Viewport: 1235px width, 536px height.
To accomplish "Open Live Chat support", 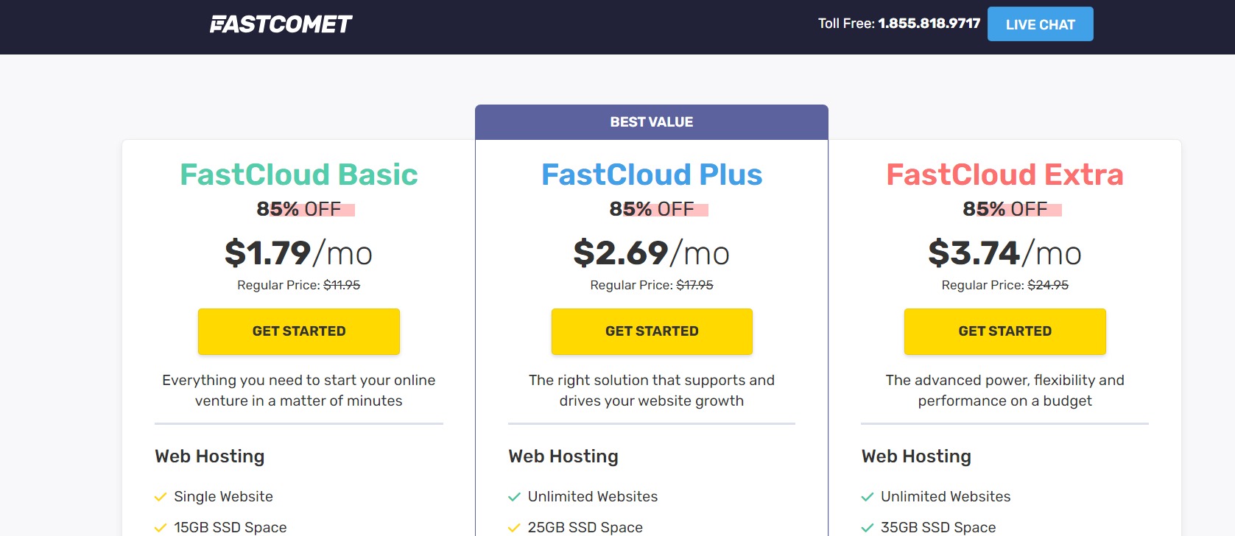I will point(1040,24).
